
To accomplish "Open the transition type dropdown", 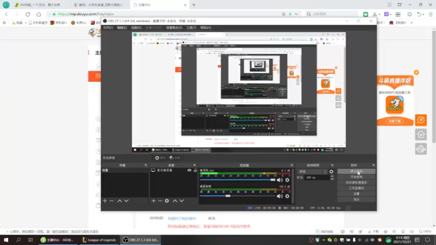I will coord(312,171).
